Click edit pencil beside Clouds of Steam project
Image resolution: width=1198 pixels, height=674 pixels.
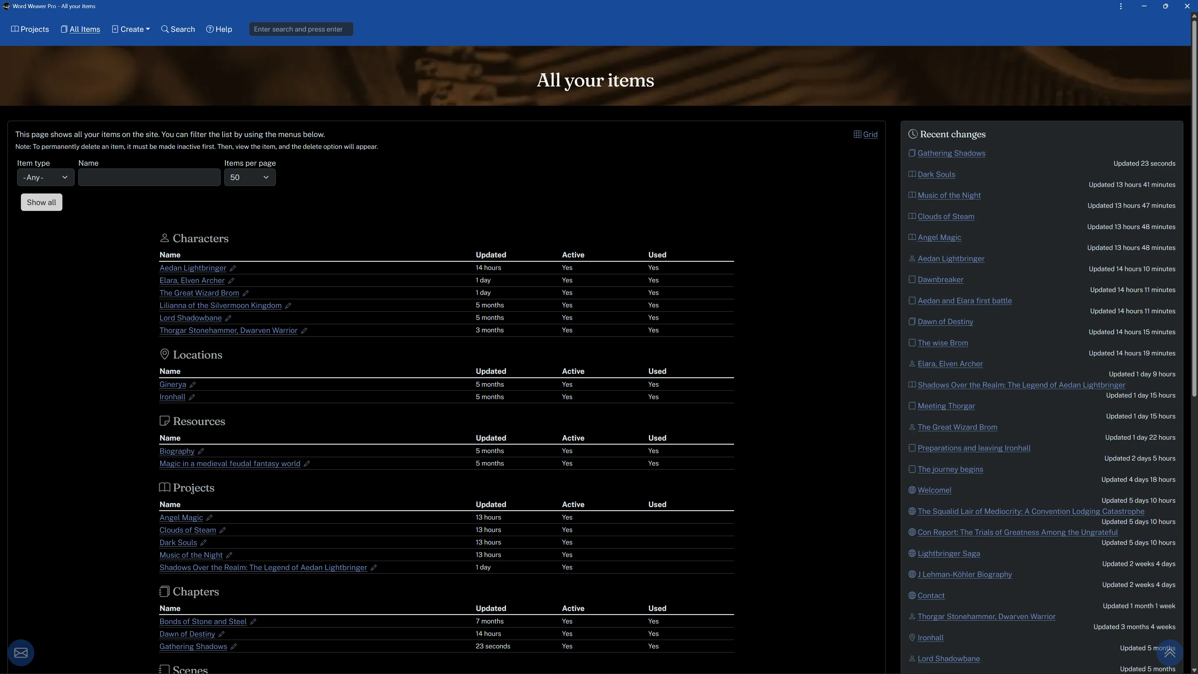tap(223, 530)
